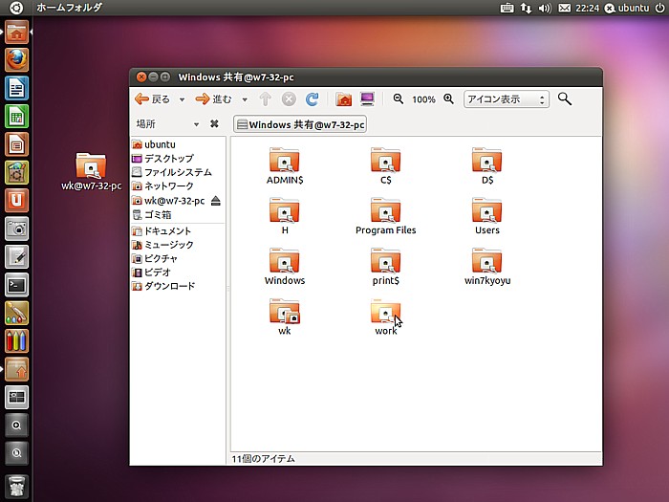Click the 22:24 clock in panel

click(x=587, y=8)
